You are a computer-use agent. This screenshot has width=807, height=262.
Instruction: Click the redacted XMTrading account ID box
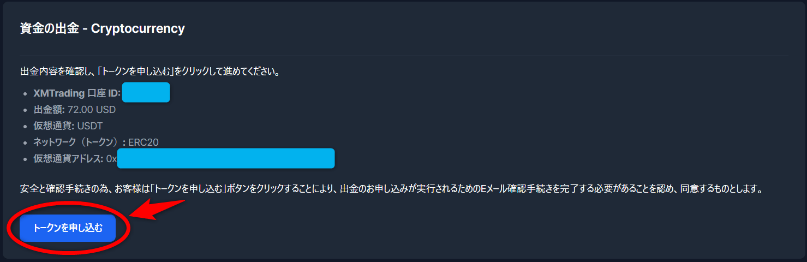point(146,92)
